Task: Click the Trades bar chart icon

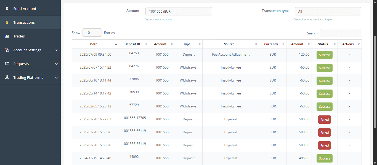Action: tap(7, 36)
